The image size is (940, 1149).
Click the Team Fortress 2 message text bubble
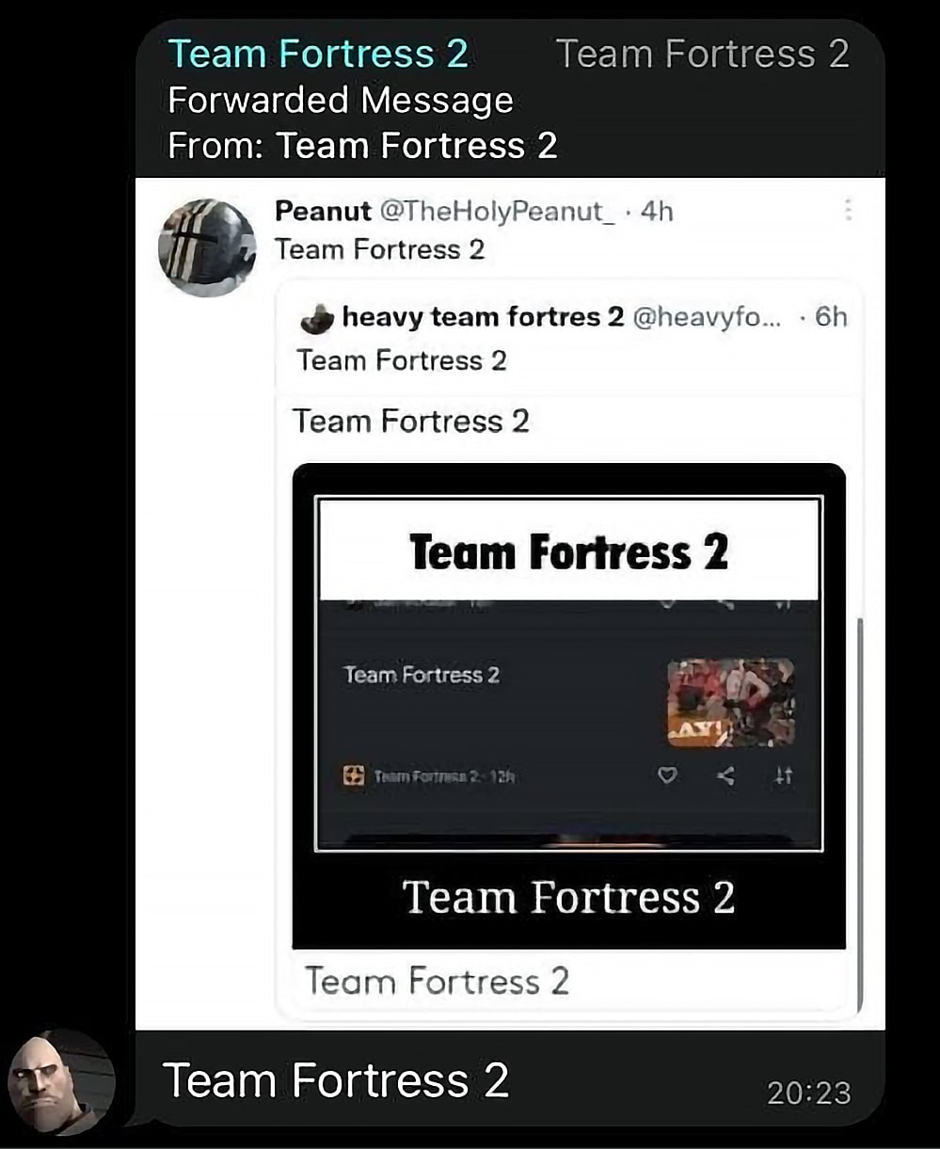336,1080
